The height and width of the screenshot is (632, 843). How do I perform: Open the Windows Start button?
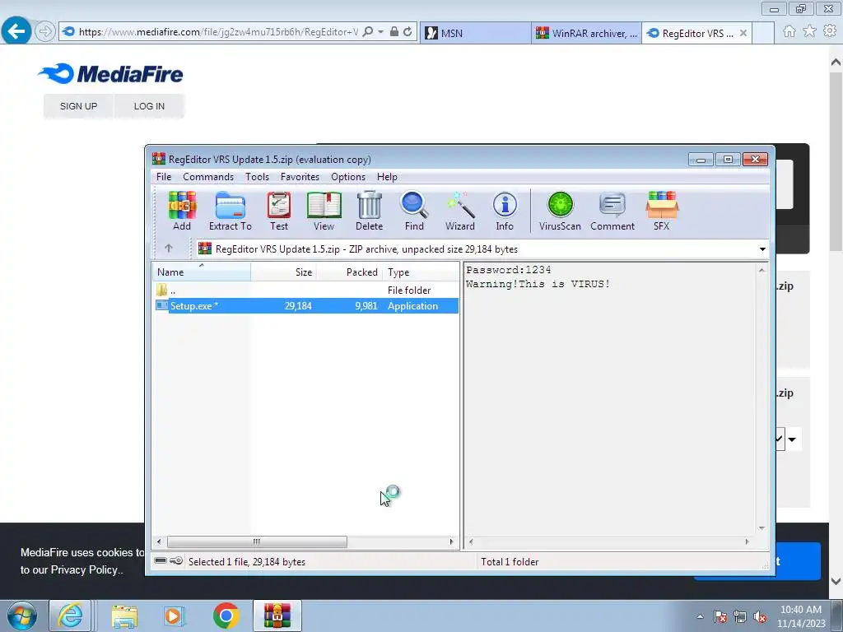click(x=22, y=616)
